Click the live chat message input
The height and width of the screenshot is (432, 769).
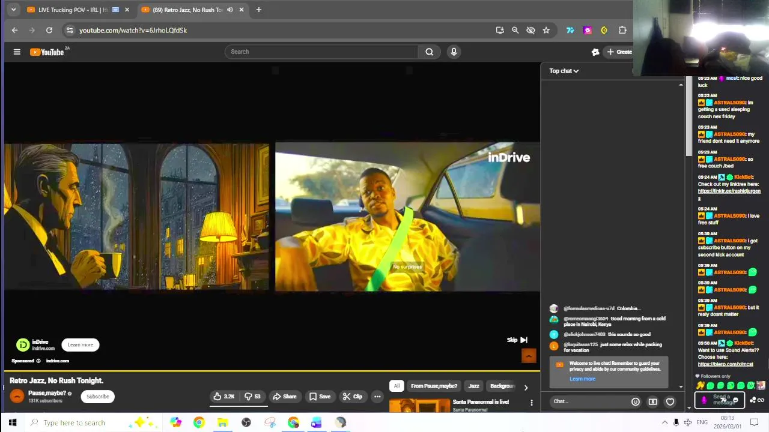[x=589, y=401]
